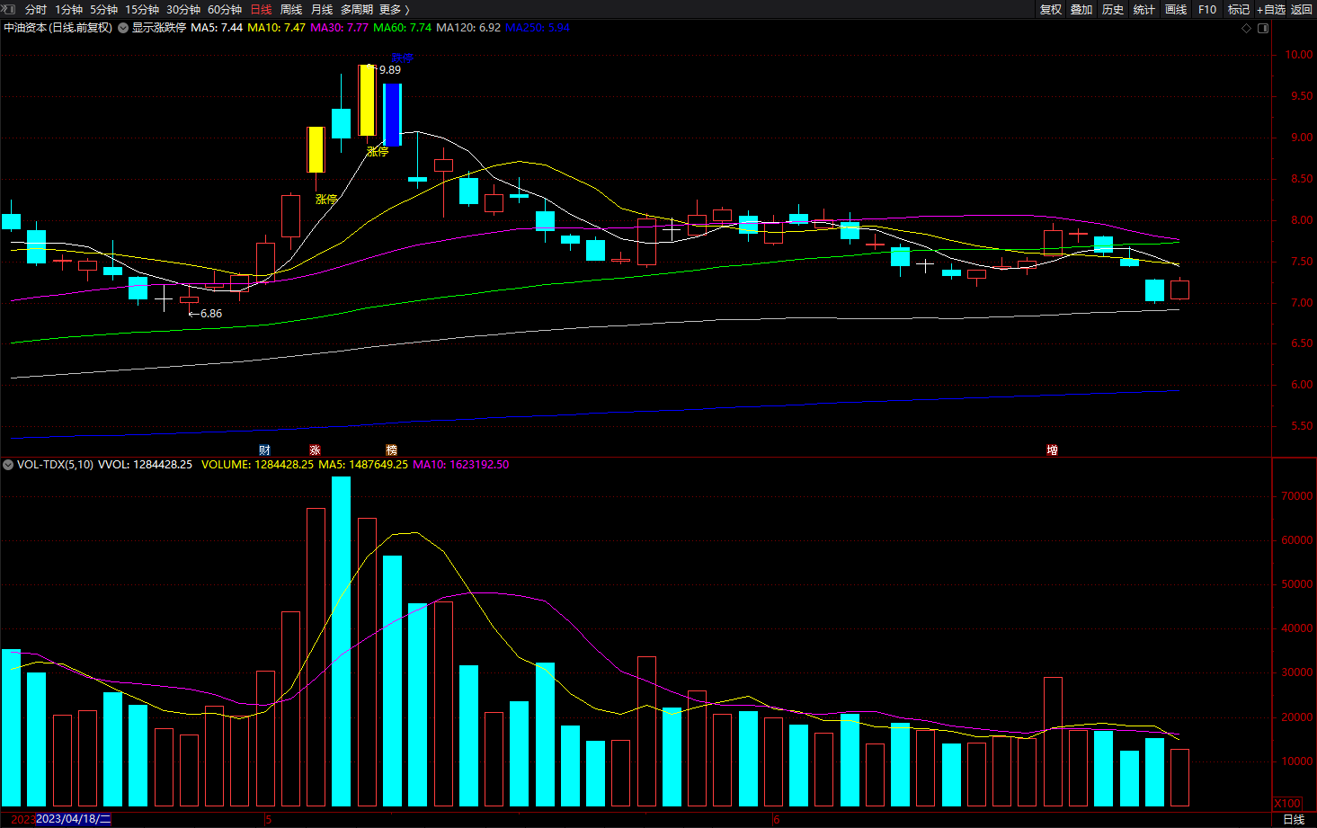The height and width of the screenshot is (828, 1317).
Task: Click the MA60: 7.74 indicator value
Action: pyautogui.click(x=402, y=28)
